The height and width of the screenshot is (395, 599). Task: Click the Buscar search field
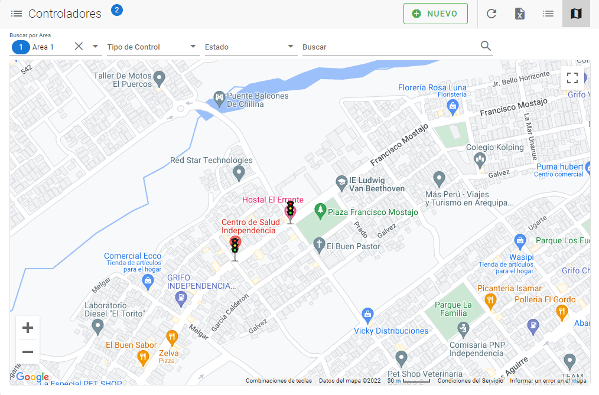[390, 47]
